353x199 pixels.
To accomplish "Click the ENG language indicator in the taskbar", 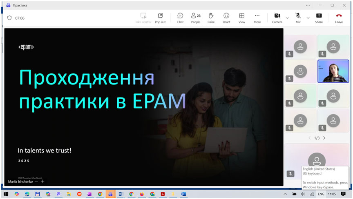I will 321,194.
